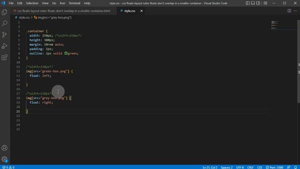
Task: Open the Explorer view in activity bar
Action: [x=4, y=12]
